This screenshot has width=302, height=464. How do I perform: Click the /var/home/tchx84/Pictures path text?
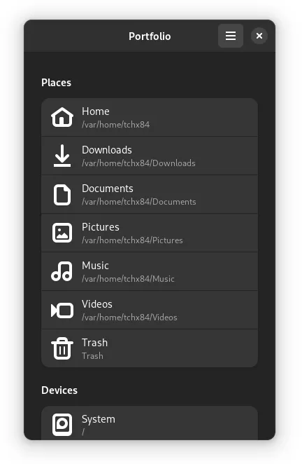tap(132, 240)
